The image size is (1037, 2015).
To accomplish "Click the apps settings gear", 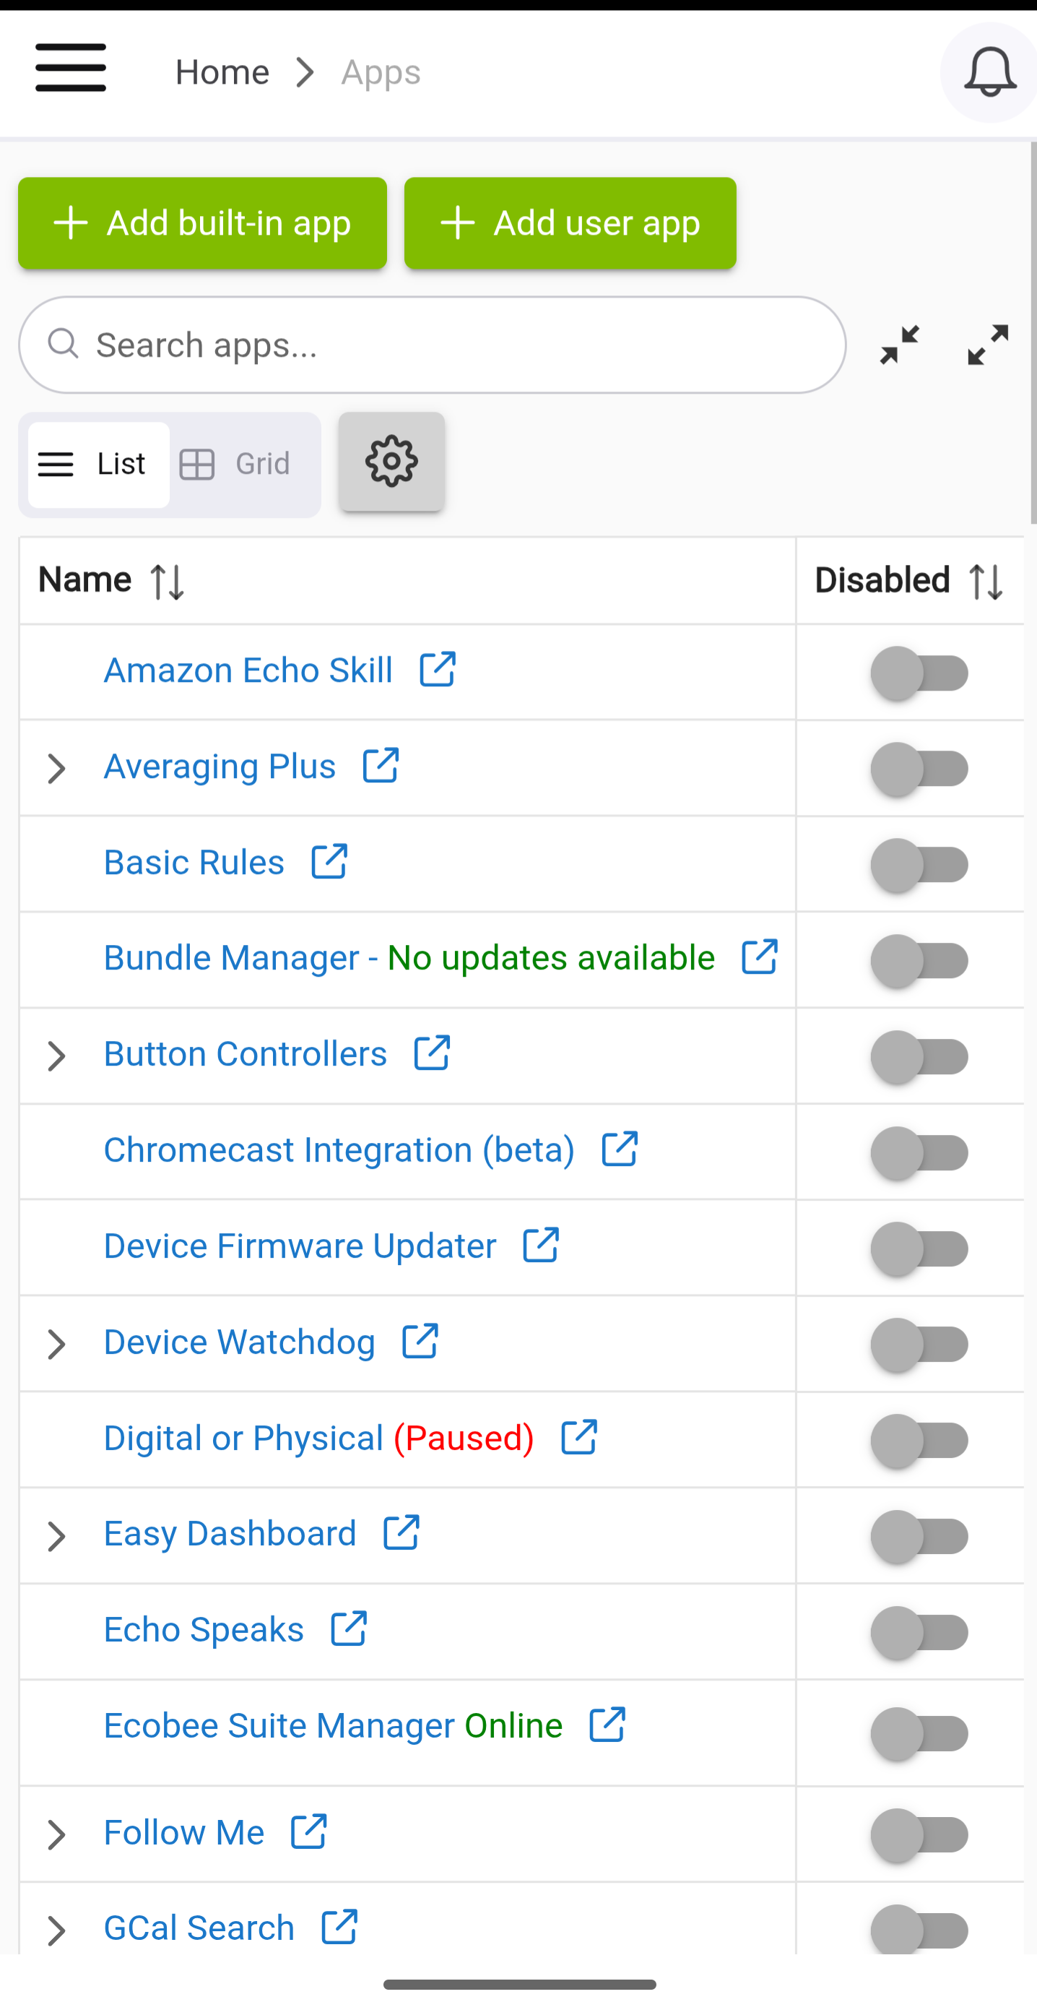I will (391, 462).
